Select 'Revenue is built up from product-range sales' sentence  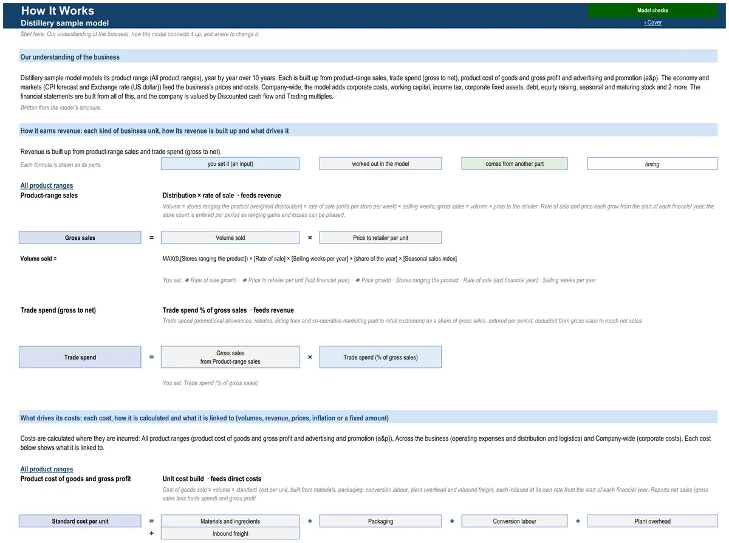coord(121,151)
